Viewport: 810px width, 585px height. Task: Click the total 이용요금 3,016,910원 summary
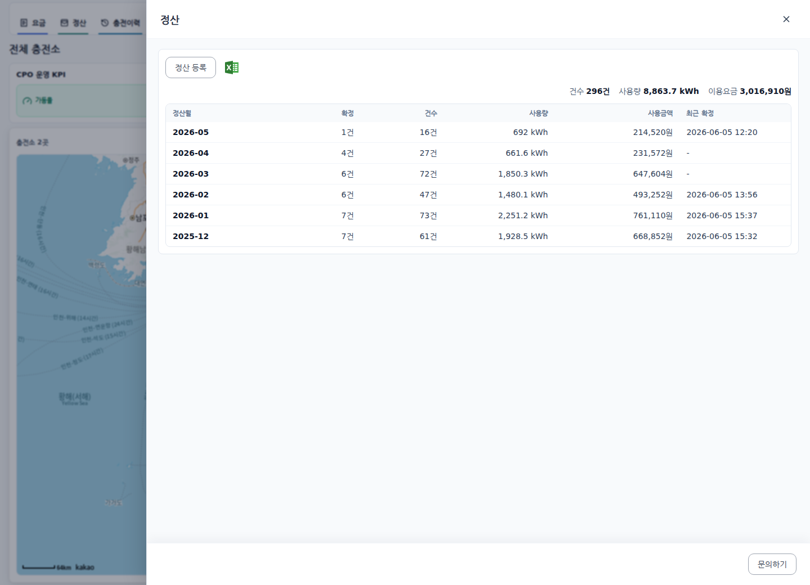tap(750, 91)
